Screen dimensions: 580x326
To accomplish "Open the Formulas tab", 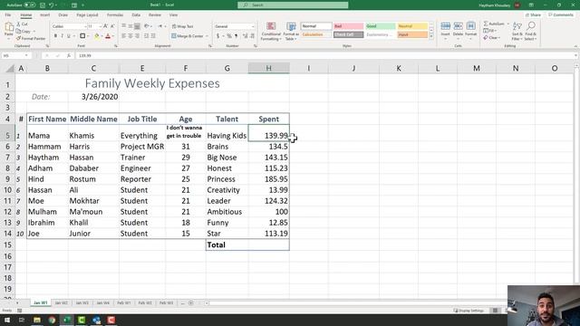I will (115, 14).
